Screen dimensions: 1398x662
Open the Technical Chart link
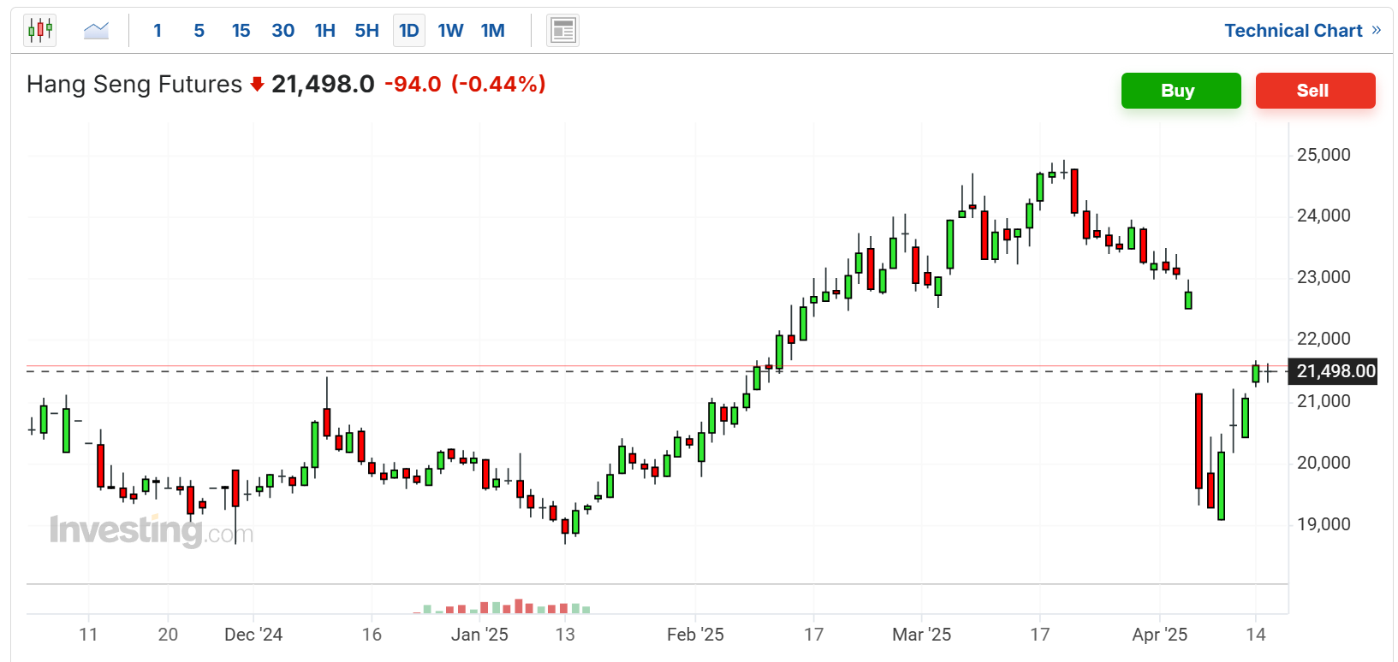coord(1293,31)
